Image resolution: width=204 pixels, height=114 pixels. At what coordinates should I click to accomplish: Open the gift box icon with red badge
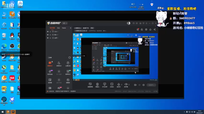tap(138, 29)
